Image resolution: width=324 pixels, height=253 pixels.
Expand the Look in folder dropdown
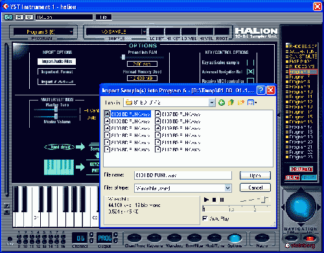[x=212, y=102]
